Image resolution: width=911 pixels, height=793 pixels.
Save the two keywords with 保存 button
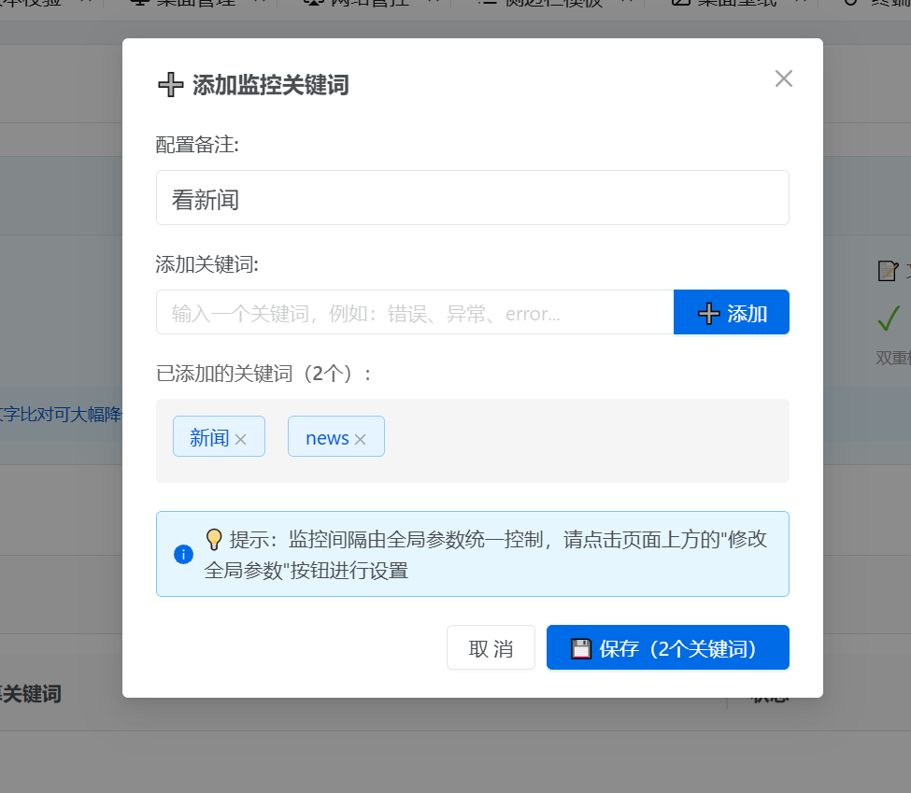pyautogui.click(x=667, y=647)
